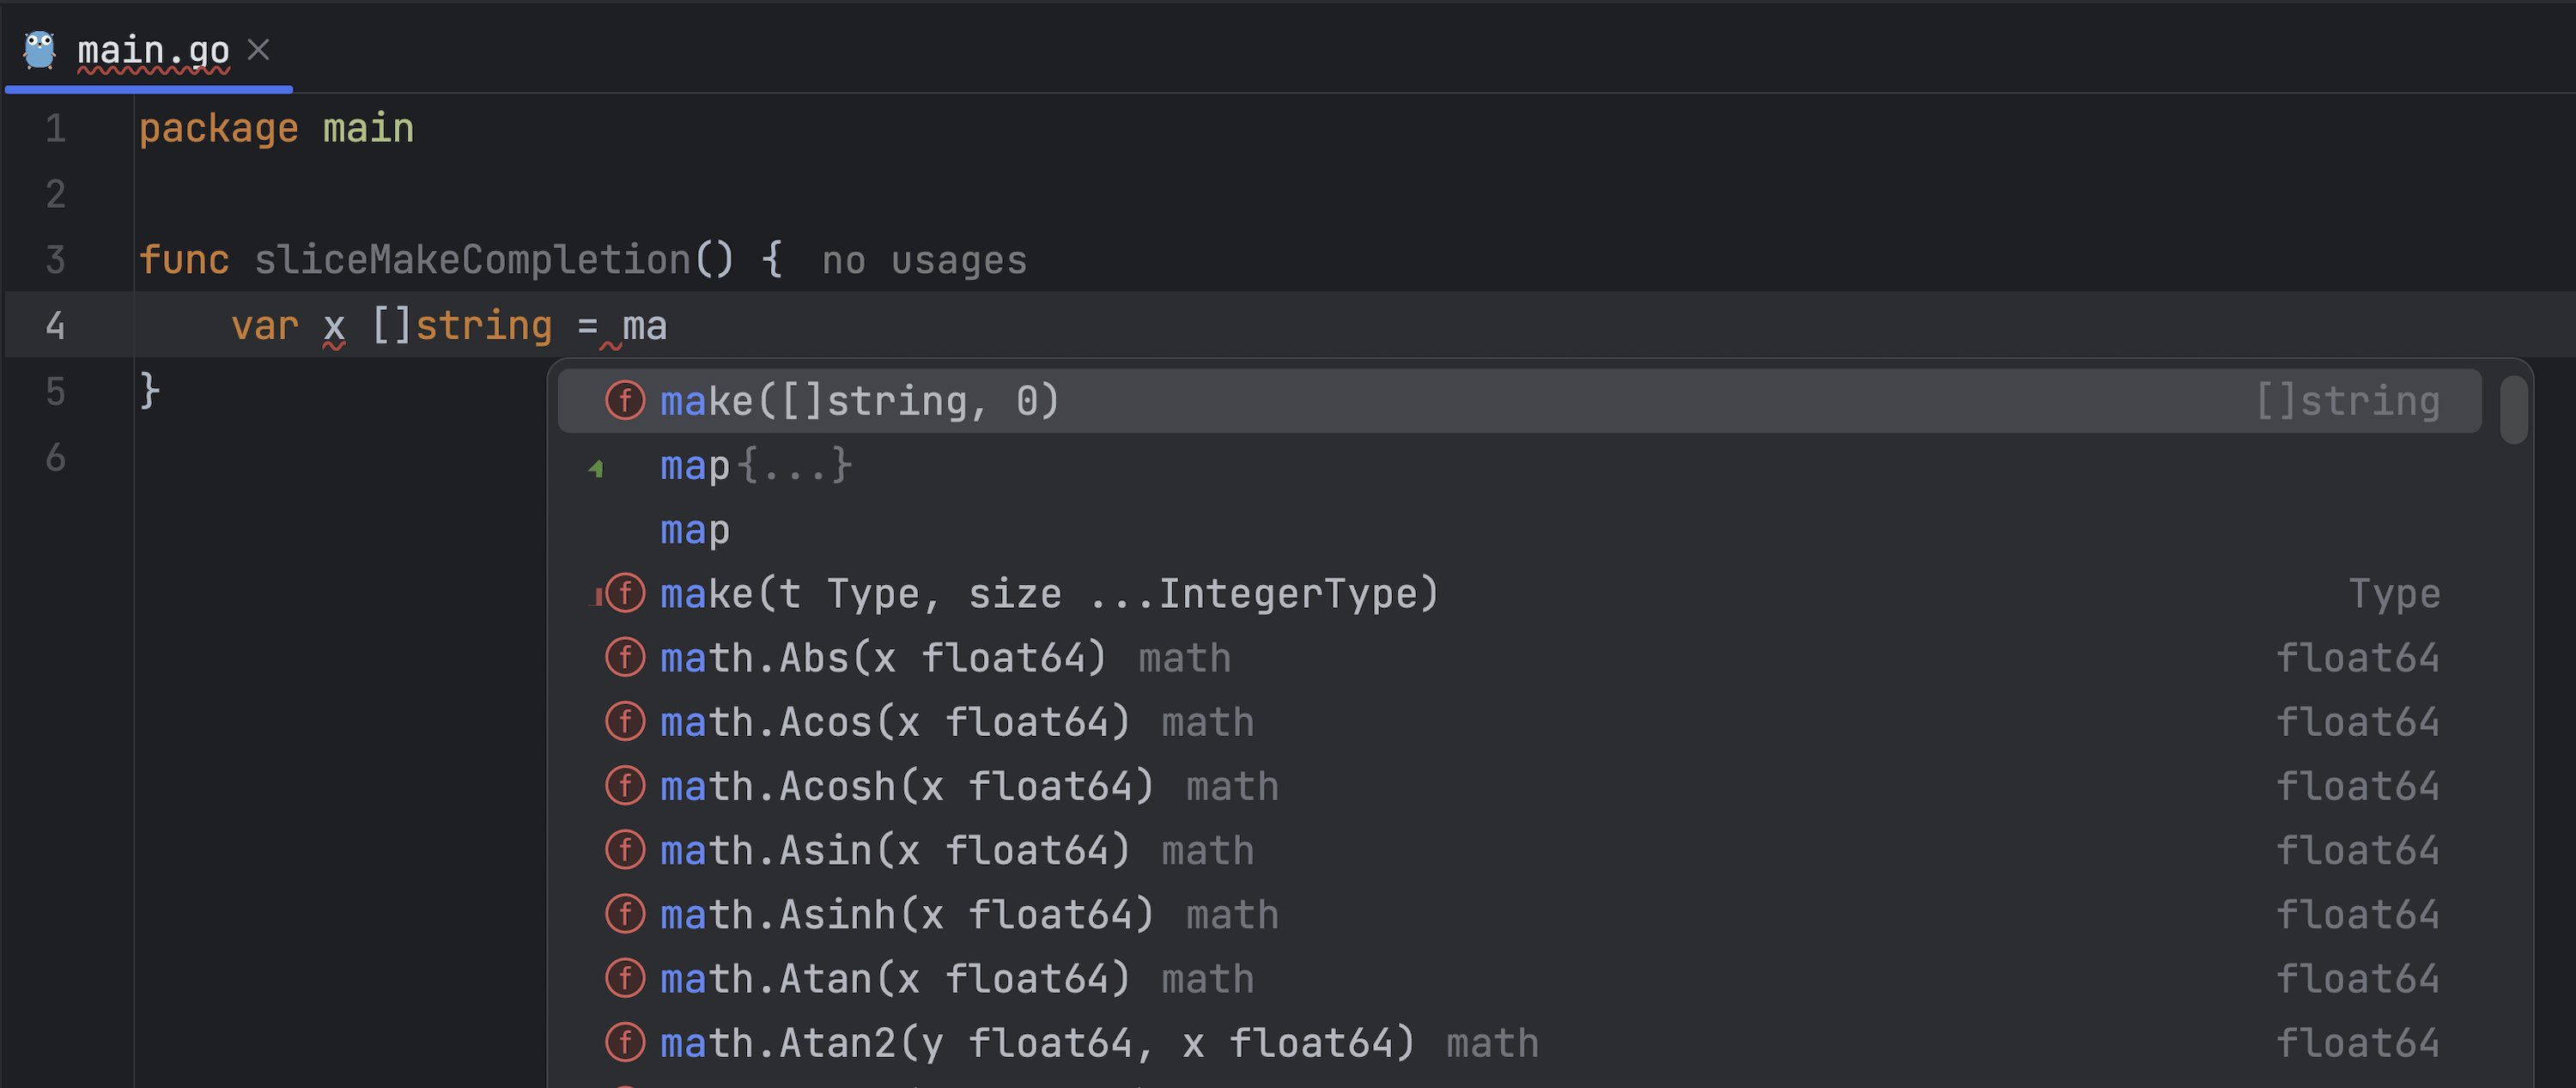The image size is (2576, 1088).
Task: Click function icon next to make(t Type
Action: tap(625, 594)
